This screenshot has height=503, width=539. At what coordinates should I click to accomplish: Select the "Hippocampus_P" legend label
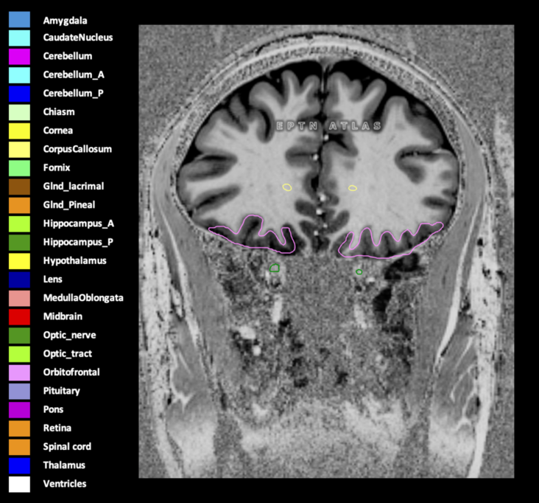tap(78, 243)
